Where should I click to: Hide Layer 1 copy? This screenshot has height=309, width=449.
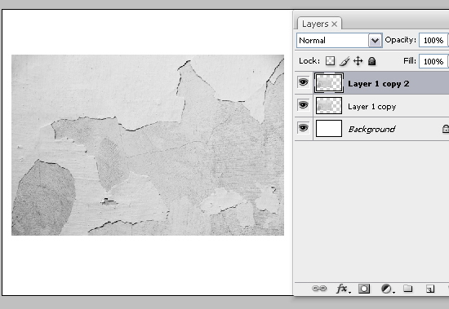click(303, 105)
